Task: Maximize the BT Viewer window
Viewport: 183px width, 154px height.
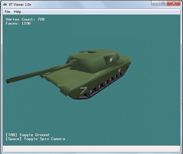Action: click(x=163, y=3)
